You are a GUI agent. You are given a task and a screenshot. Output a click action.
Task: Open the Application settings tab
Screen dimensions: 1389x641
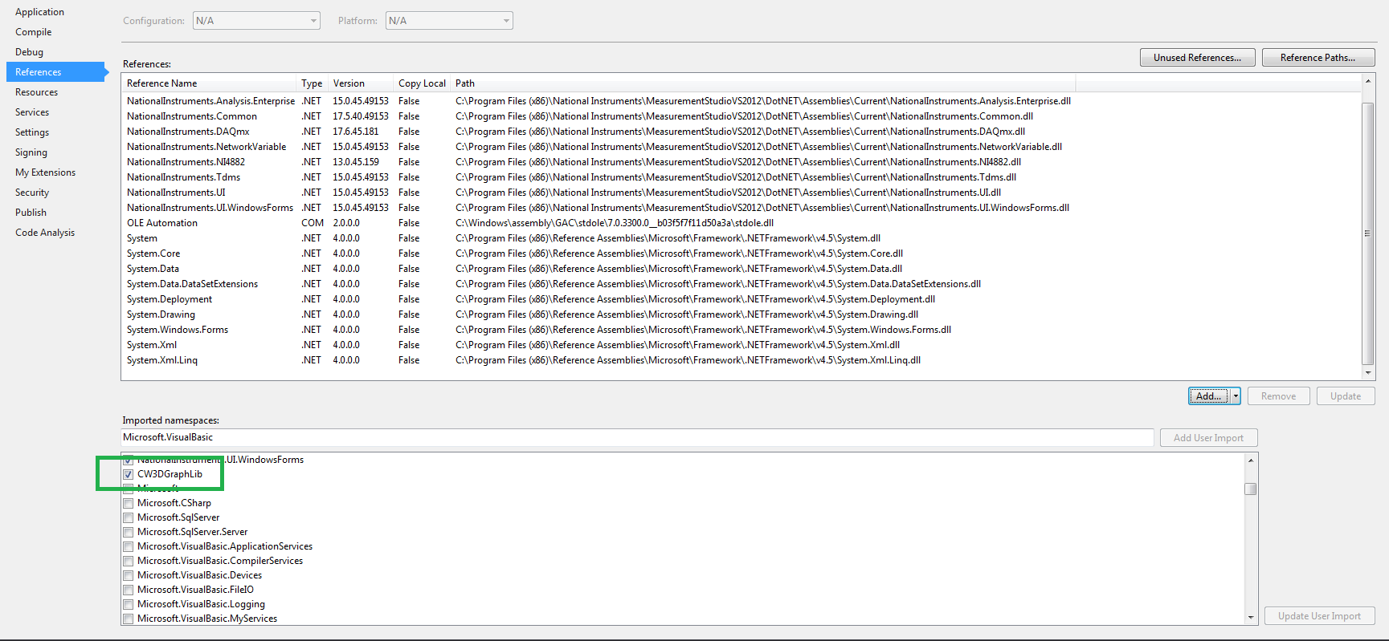pos(39,12)
